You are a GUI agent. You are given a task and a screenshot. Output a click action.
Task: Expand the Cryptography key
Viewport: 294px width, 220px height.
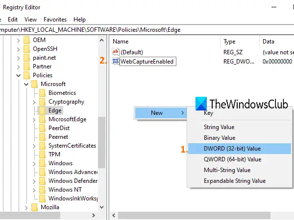(34, 102)
